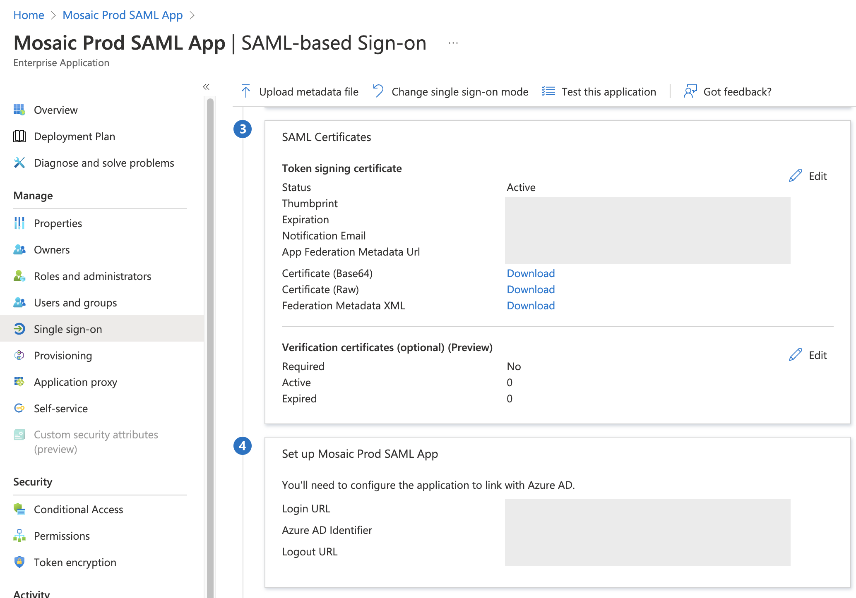Click breadcrumb chevron after Mosaic Prod SAML App

pos(192,15)
